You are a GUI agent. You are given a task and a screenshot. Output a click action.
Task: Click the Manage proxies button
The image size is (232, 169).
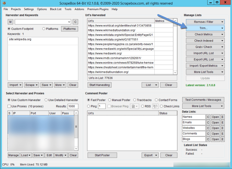point(13,155)
